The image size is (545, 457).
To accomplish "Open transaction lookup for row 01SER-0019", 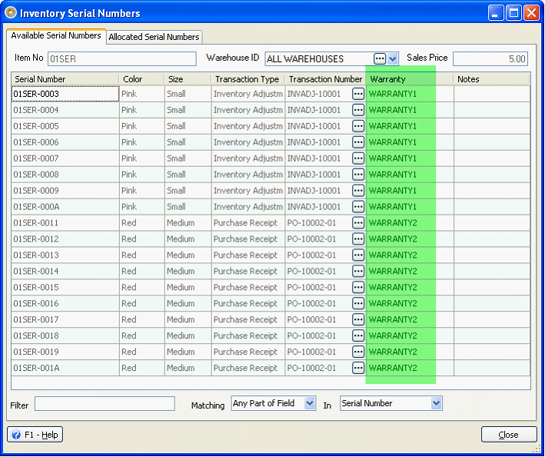I will (358, 352).
